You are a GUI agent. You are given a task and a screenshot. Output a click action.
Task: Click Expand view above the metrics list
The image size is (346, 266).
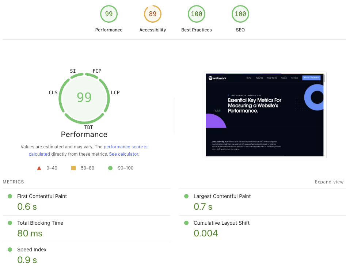[329, 182]
